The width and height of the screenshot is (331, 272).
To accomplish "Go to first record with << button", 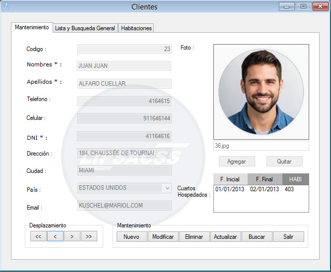I will 38,236.
